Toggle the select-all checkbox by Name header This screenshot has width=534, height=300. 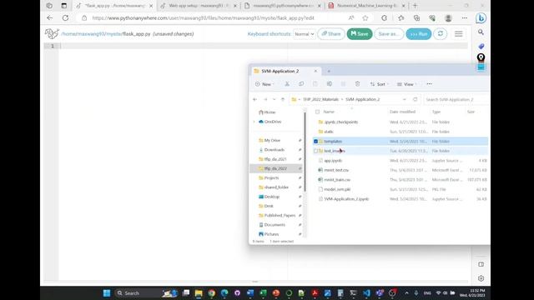pos(317,112)
